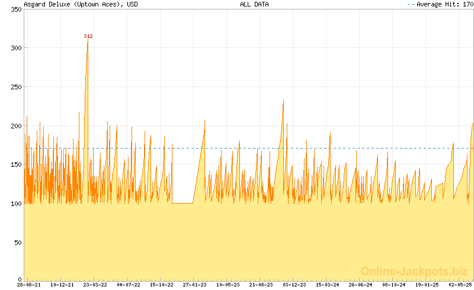This screenshot has width=474, height=290.
Task: Pick the 21-08-23 date label
Action: coord(261,285)
